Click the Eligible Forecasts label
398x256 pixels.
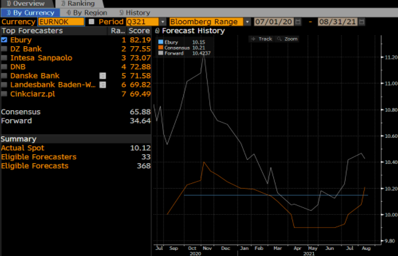[x=34, y=166]
